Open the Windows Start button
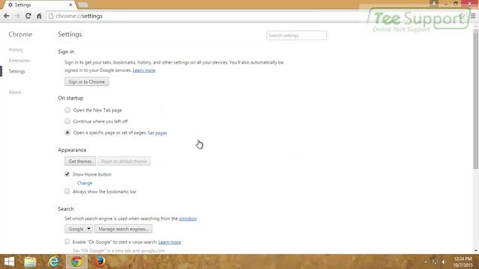The image size is (479, 269). (x=9, y=262)
